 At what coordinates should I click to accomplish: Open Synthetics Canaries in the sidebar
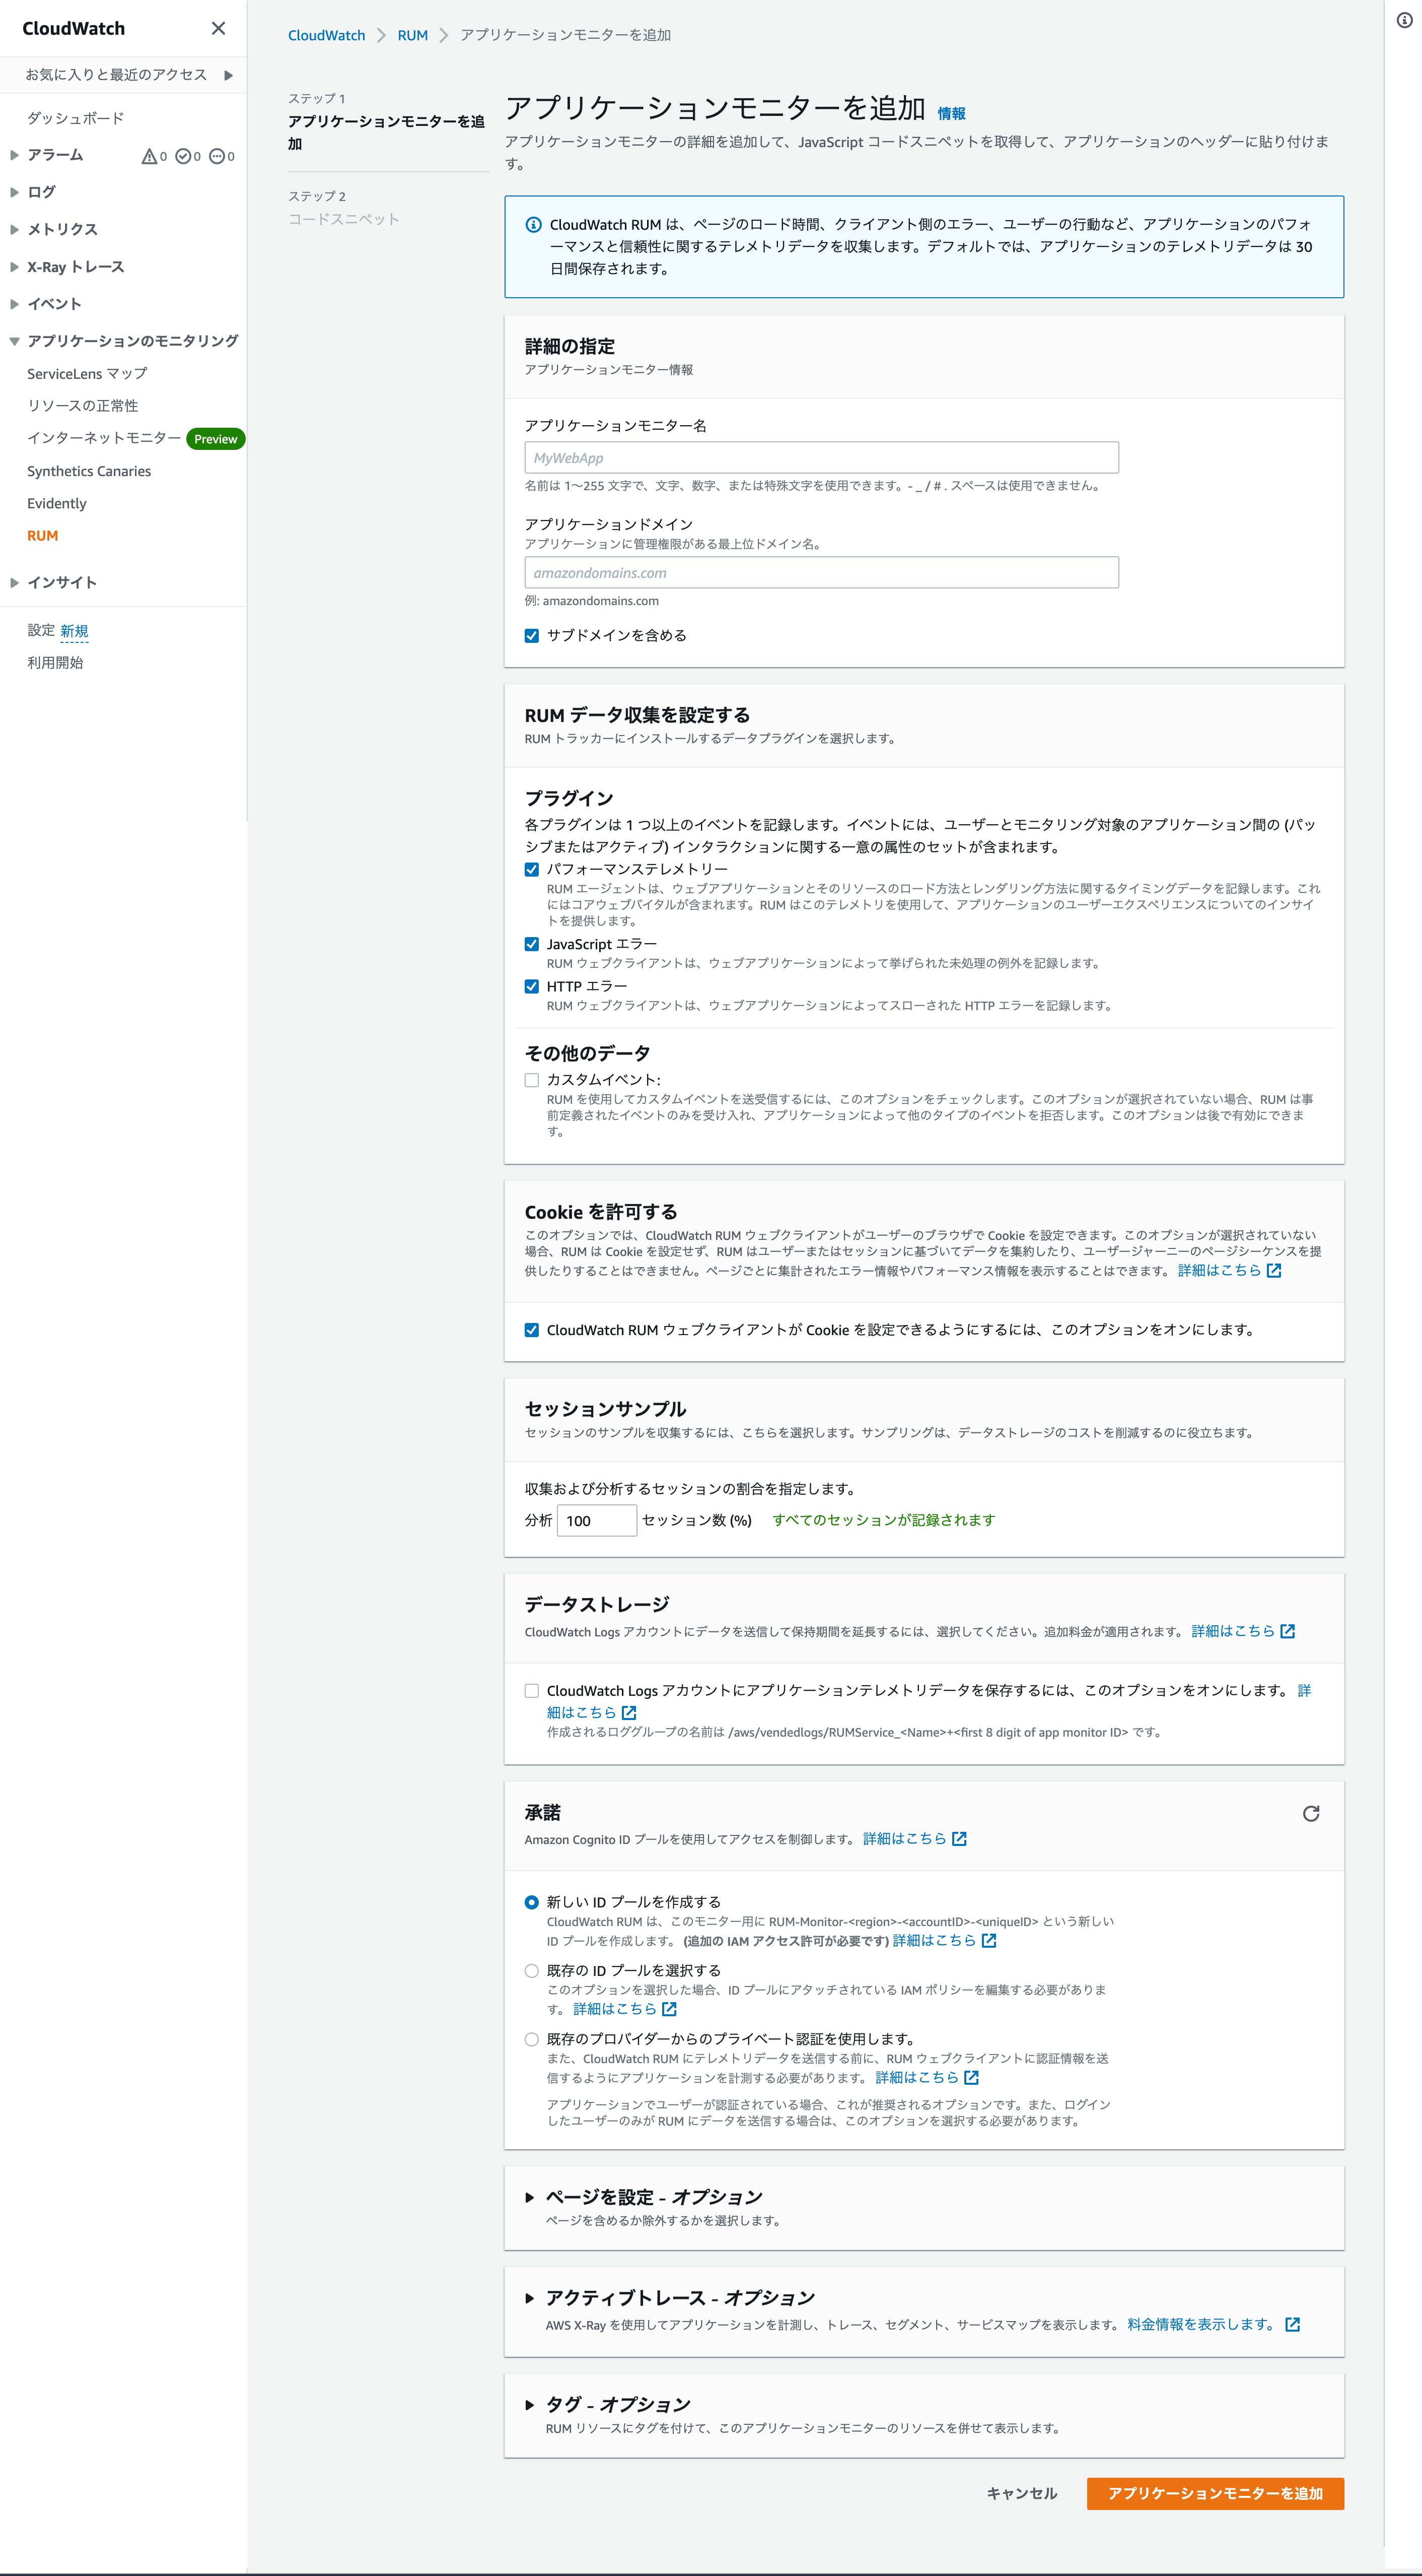tap(89, 471)
